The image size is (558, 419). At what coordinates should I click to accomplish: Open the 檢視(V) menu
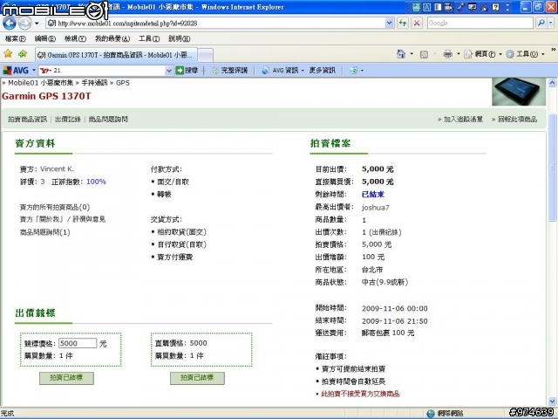click(75, 38)
